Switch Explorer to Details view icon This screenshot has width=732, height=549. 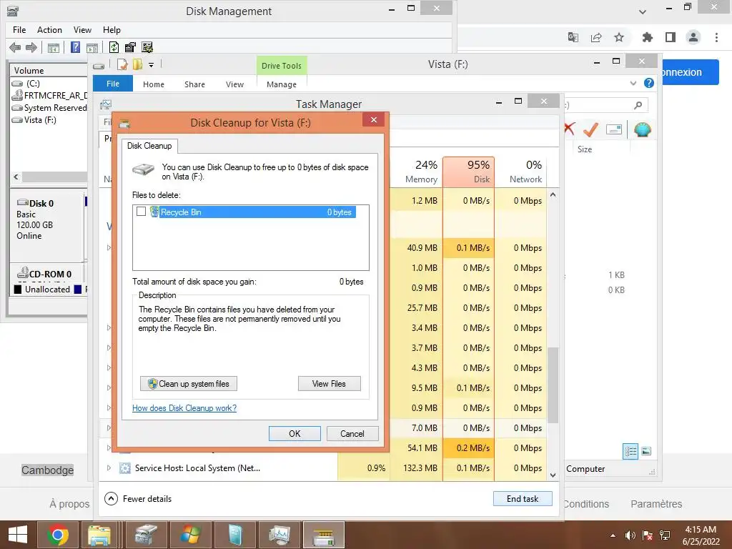630,451
